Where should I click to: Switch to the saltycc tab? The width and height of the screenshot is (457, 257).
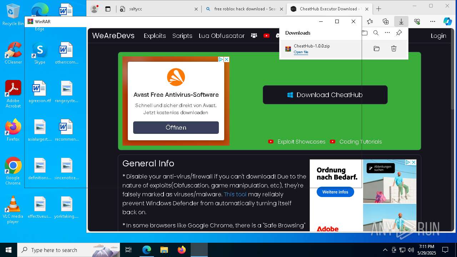(159, 9)
